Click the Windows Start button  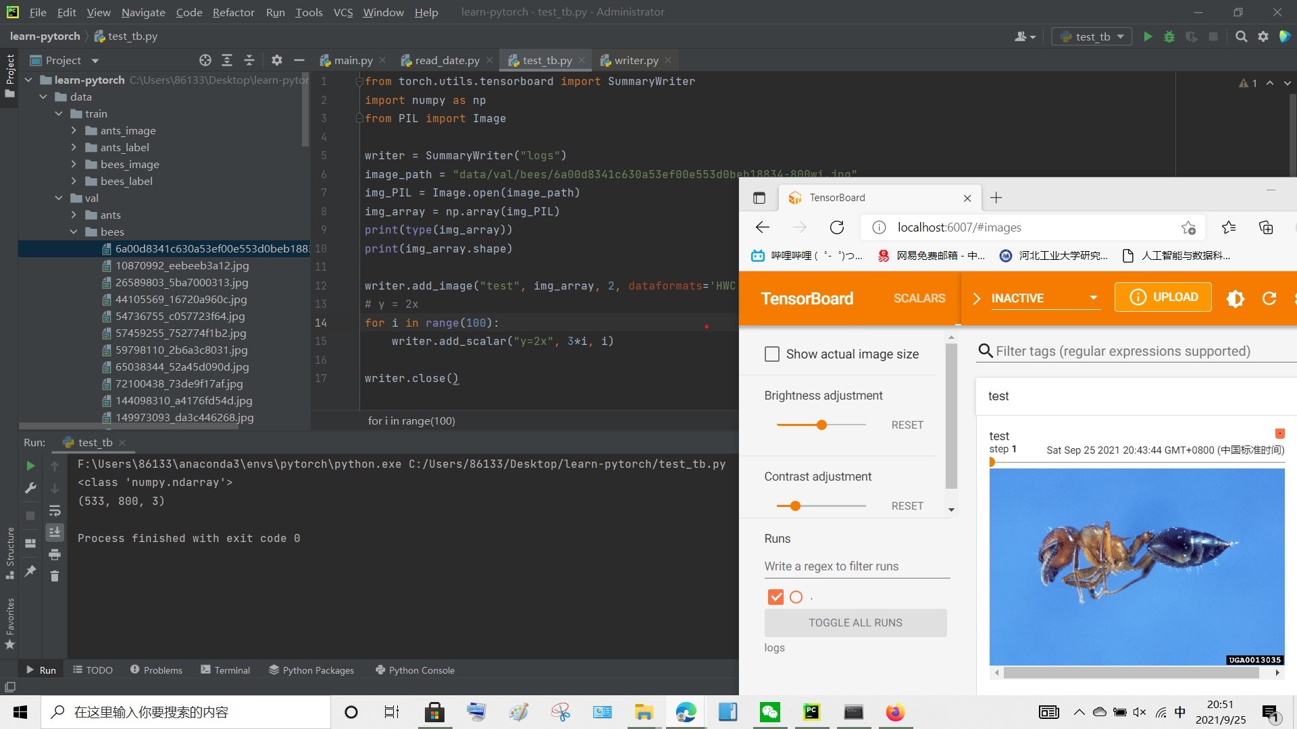[20, 712]
